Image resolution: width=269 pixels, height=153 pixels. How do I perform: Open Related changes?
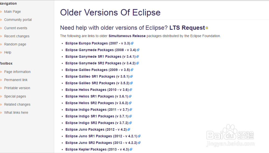point(17,105)
